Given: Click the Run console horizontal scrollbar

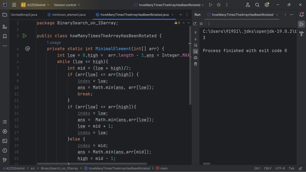Looking at the screenshot, I should [207, 164].
